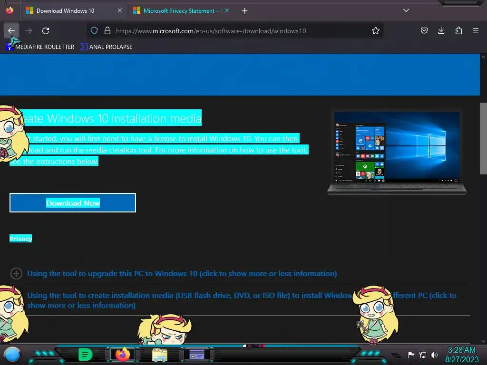Open a new tab with the plus button
Screen dimensions: 487x365
point(245,11)
